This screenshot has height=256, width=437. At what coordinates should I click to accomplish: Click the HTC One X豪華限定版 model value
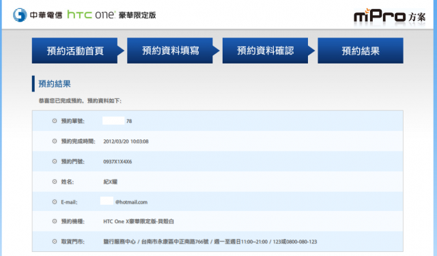click(x=139, y=221)
